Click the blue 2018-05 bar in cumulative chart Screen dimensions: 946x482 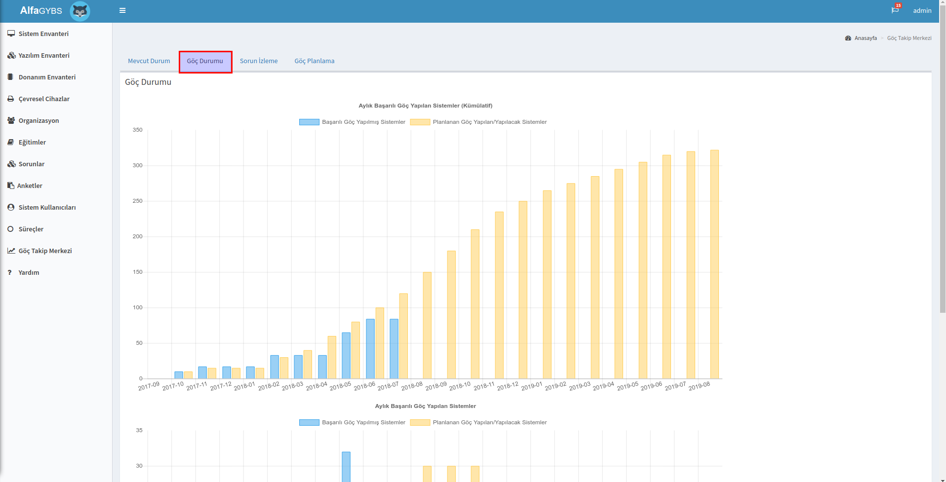click(x=346, y=356)
